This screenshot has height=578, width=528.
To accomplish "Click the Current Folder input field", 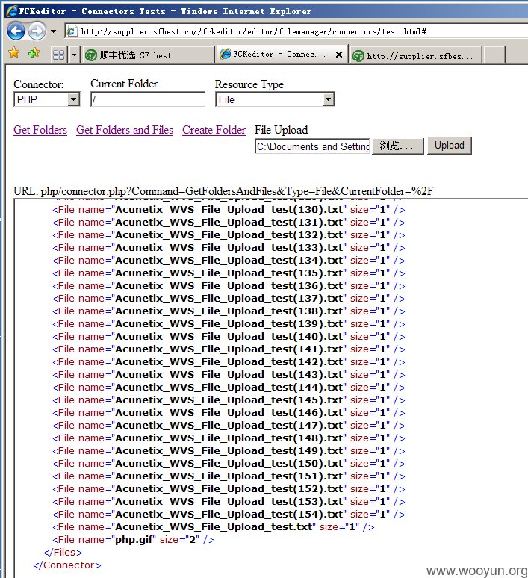I will [x=148, y=99].
